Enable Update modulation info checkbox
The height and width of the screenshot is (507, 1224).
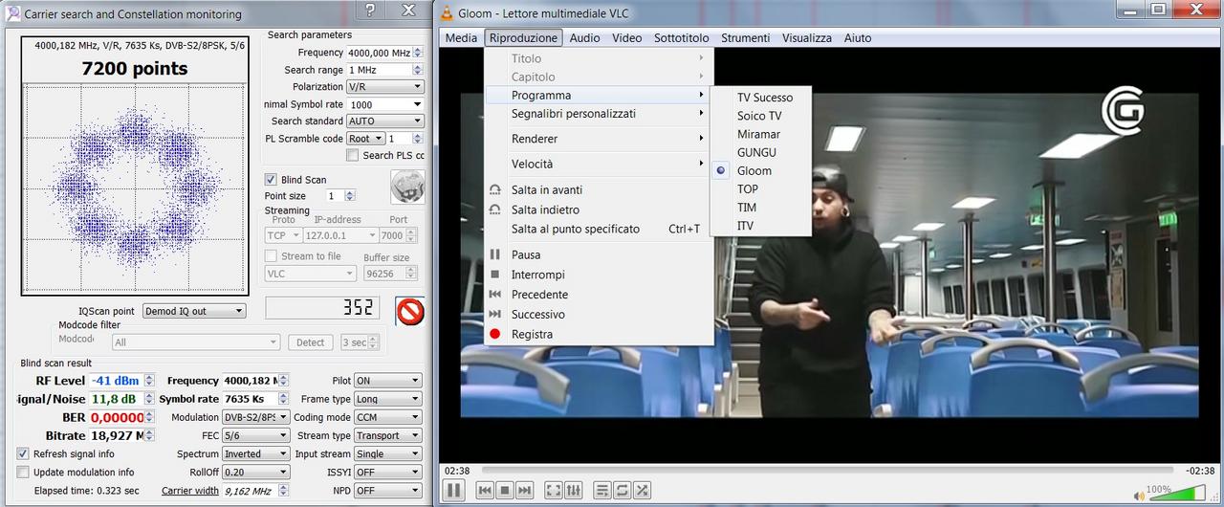[x=23, y=472]
